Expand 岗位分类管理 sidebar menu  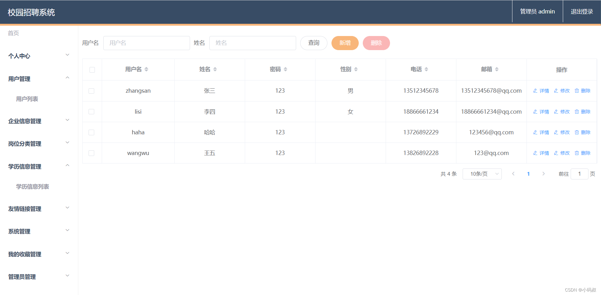tap(39, 143)
